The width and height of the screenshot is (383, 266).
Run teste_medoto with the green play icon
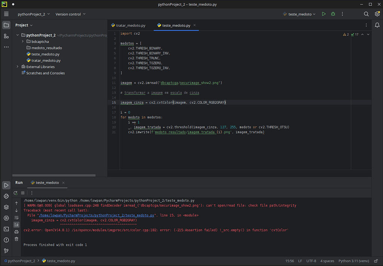324,14
